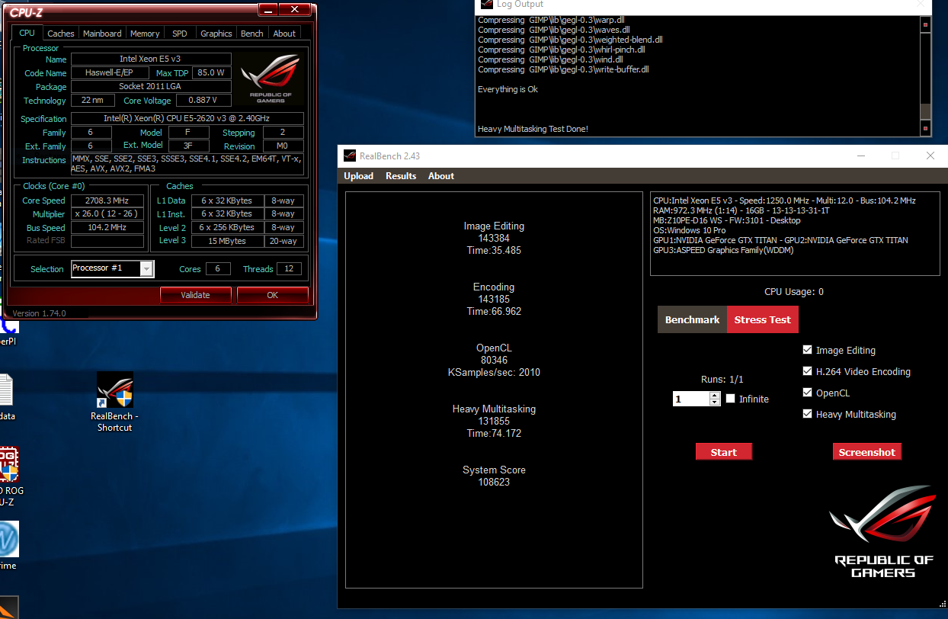
Task: Click the CPU-Z close button
Action: pyautogui.click(x=294, y=9)
